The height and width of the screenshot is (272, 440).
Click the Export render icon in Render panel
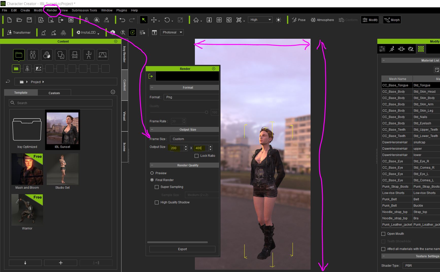(x=151, y=76)
